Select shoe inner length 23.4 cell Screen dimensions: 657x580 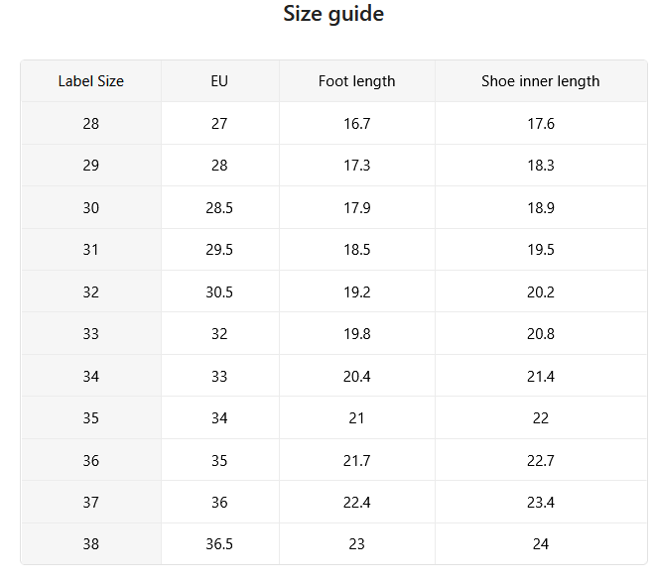(x=541, y=502)
